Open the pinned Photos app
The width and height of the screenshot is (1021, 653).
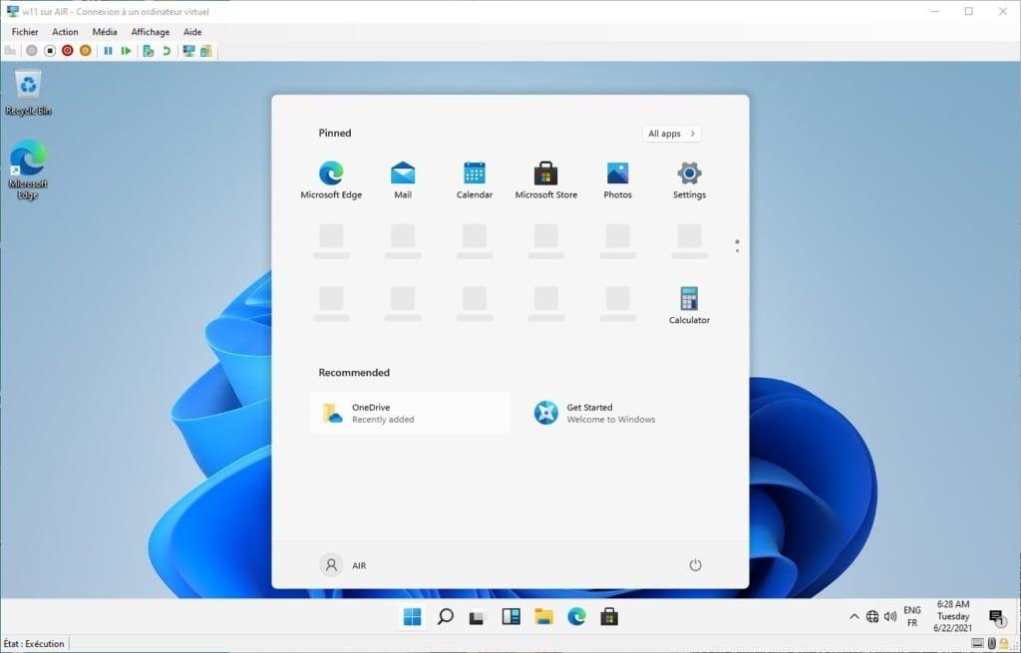tap(617, 180)
